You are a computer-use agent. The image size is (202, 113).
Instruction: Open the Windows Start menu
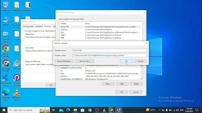[4, 110]
